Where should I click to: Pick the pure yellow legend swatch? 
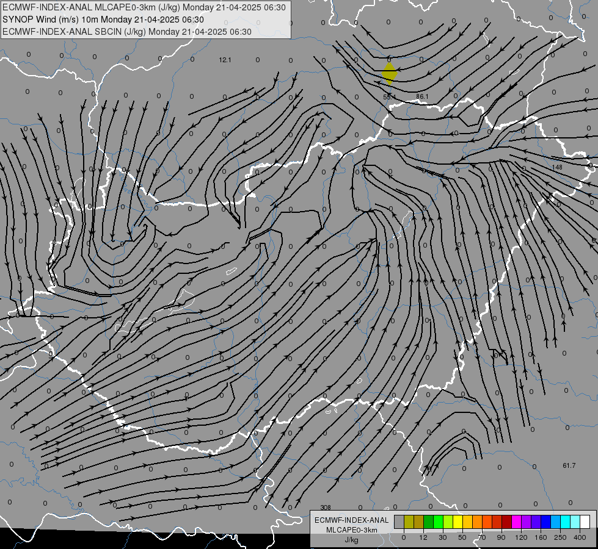(458, 522)
